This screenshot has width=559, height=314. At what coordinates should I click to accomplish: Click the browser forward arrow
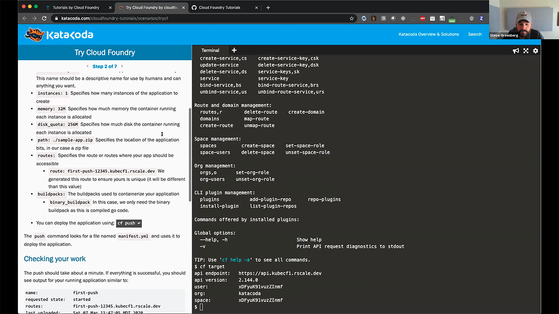[34, 18]
